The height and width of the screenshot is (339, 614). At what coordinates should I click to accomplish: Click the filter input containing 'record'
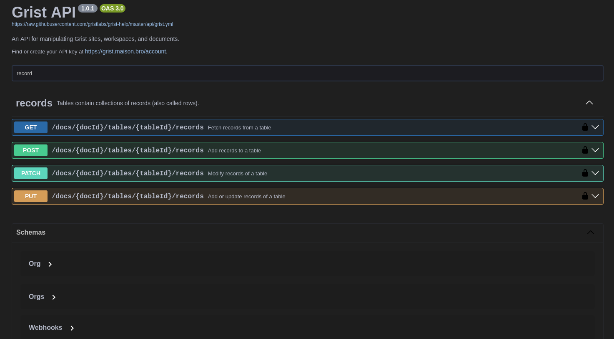pos(308,73)
